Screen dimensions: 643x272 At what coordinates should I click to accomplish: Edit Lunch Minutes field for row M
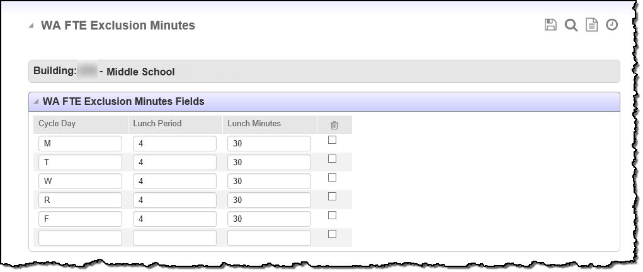(269, 144)
